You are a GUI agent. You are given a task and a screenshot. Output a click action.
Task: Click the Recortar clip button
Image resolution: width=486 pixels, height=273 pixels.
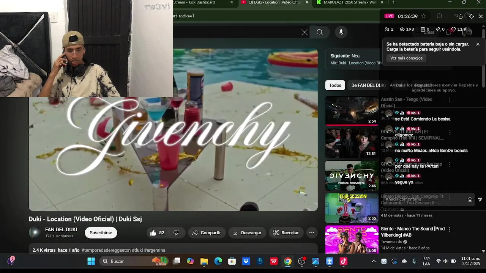coord(286,233)
